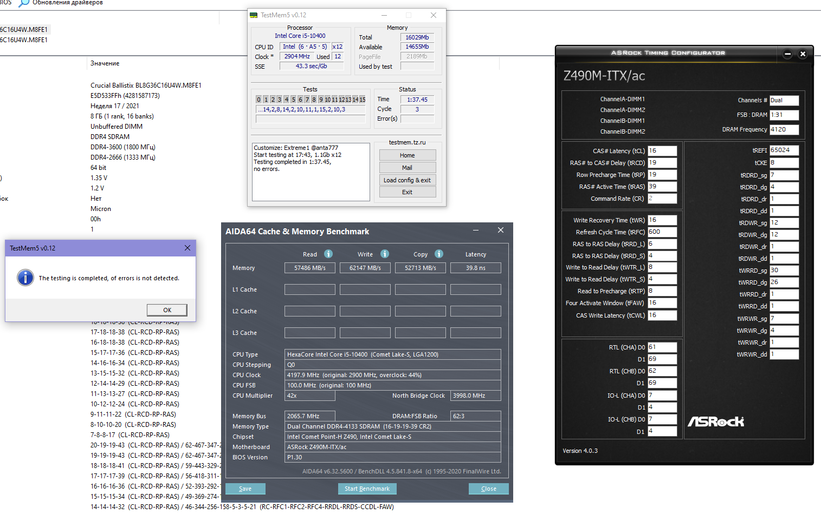Select the FSB : DRAM ratio field

(x=784, y=115)
